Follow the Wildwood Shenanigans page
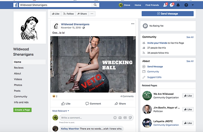 [x=68, y=14]
